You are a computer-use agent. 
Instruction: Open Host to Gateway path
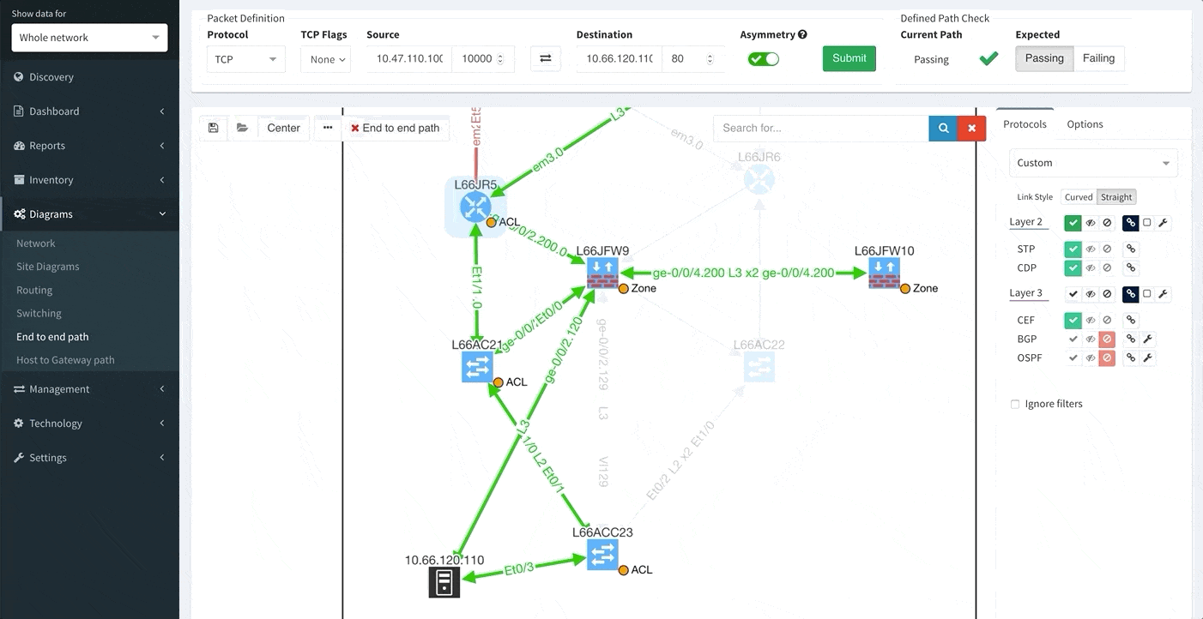[65, 360]
